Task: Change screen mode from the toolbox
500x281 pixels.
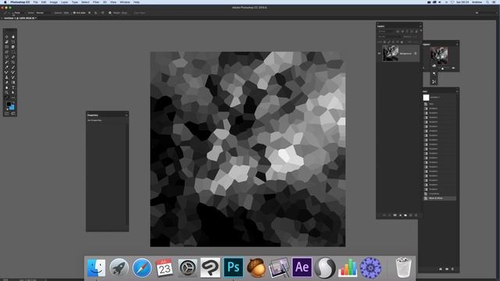Action: 13,113
